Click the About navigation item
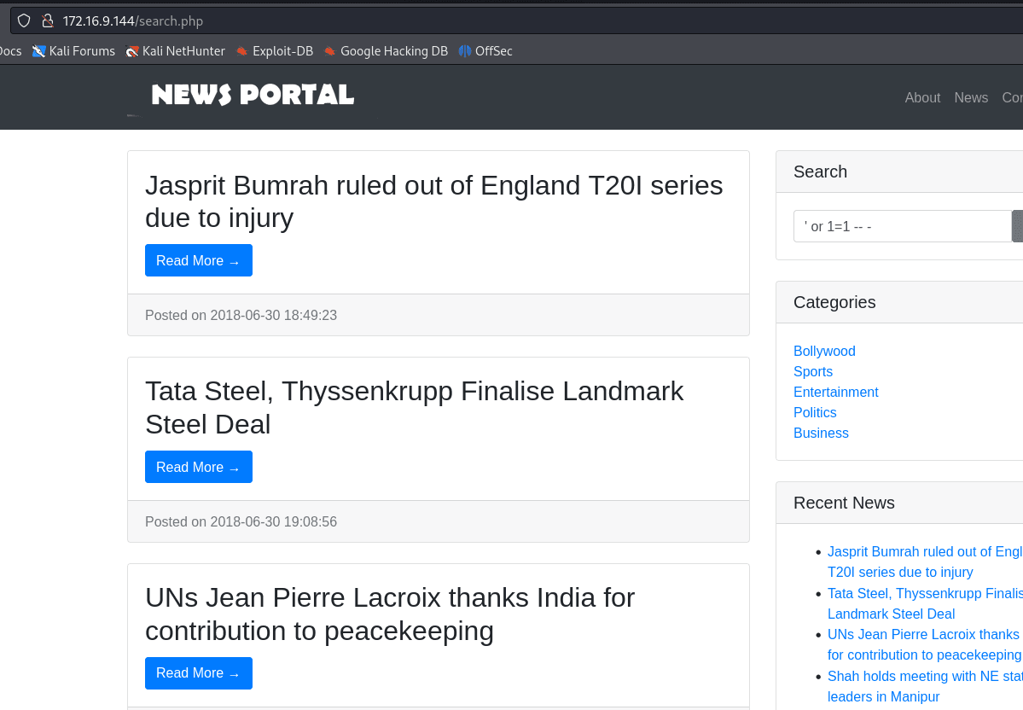Image resolution: width=1023 pixels, height=710 pixels. tap(922, 97)
